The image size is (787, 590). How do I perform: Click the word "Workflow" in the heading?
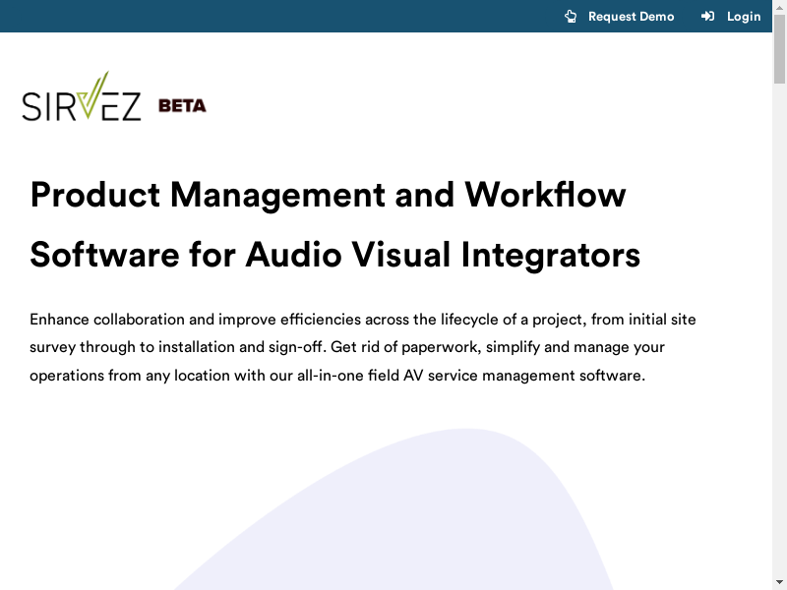545,195
